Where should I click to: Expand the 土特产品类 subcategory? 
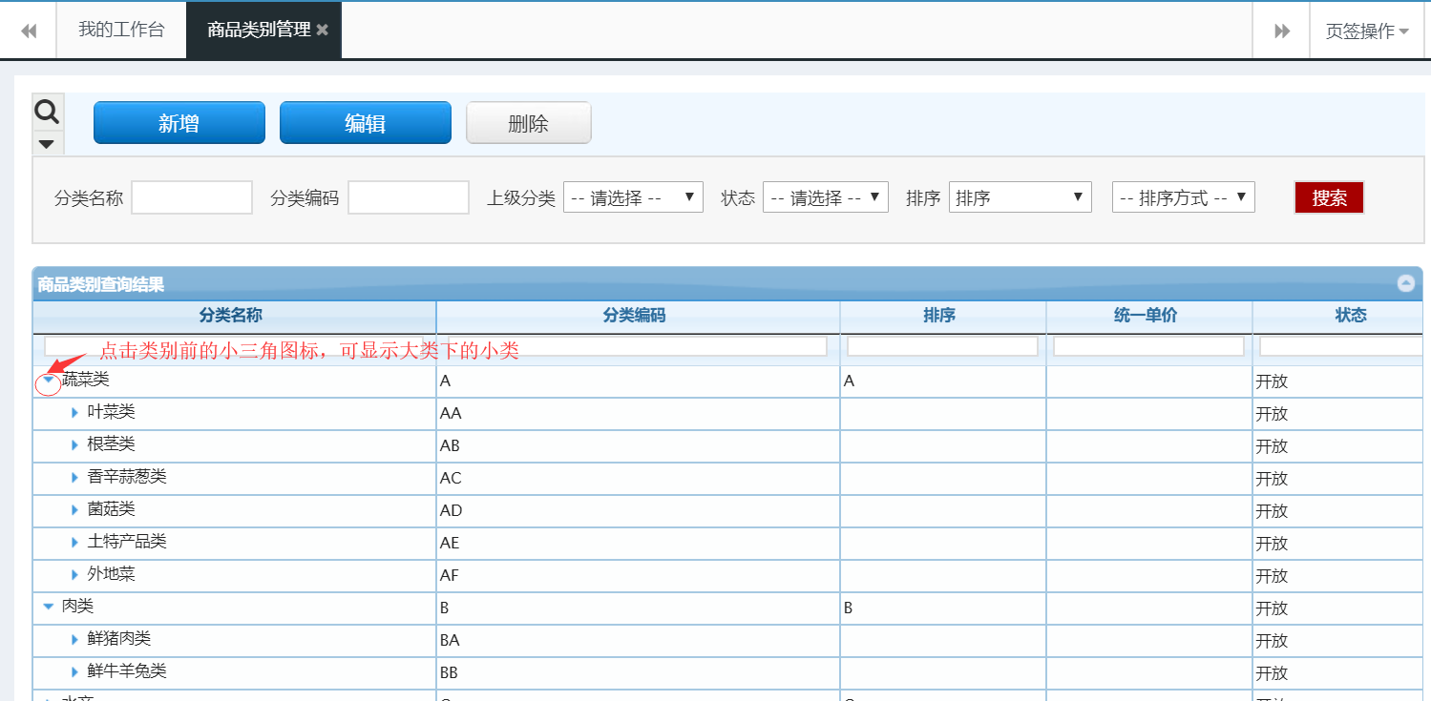click(75, 543)
